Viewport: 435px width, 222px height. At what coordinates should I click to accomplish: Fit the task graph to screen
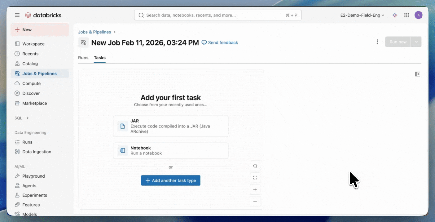click(255, 178)
